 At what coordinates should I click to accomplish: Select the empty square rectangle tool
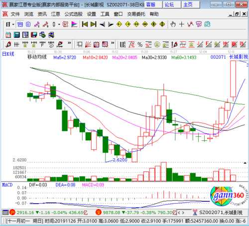click(79, 44)
